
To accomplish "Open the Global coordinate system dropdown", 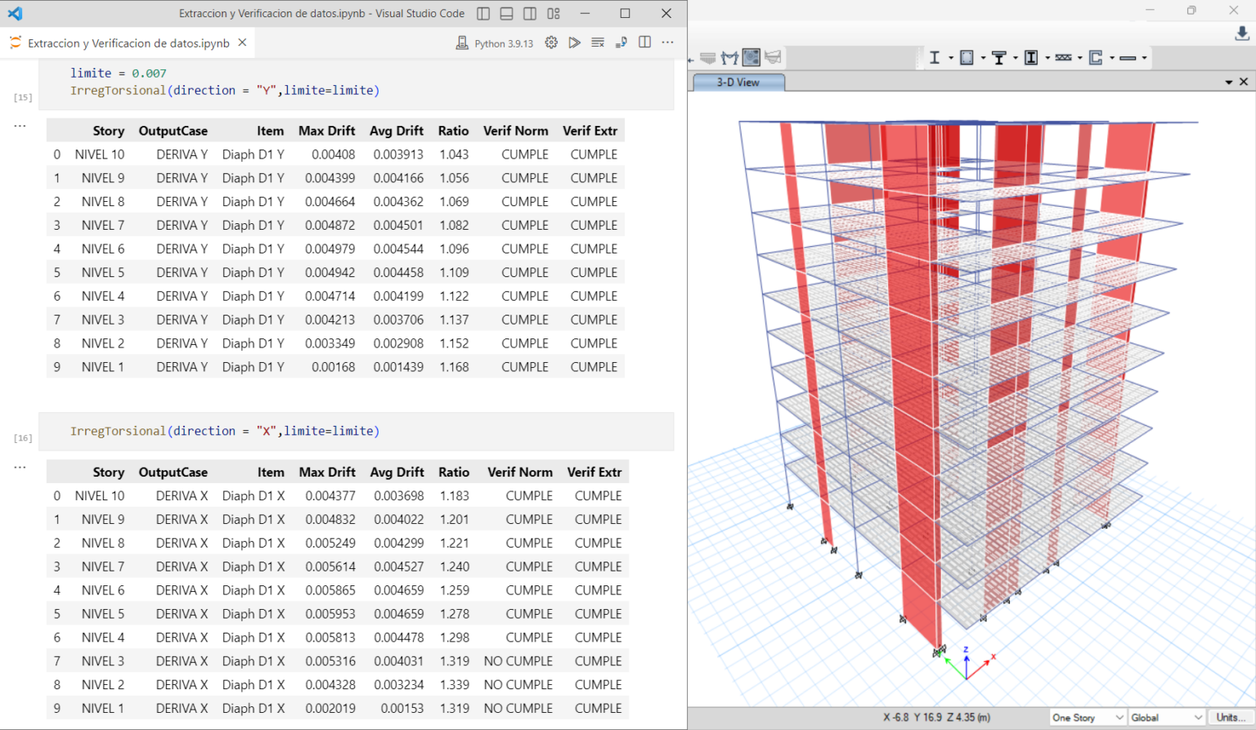I will click(x=1166, y=717).
